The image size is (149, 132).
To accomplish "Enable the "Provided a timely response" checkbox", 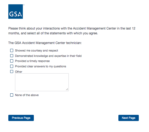I will [12, 61].
